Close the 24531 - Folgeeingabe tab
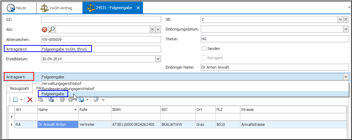Screen dimensions: 352x140 (138, 8)
